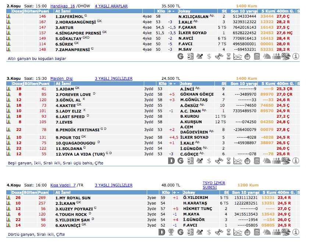Click the bar chart icon beside ZAFERİMOL

click(x=8, y=17)
